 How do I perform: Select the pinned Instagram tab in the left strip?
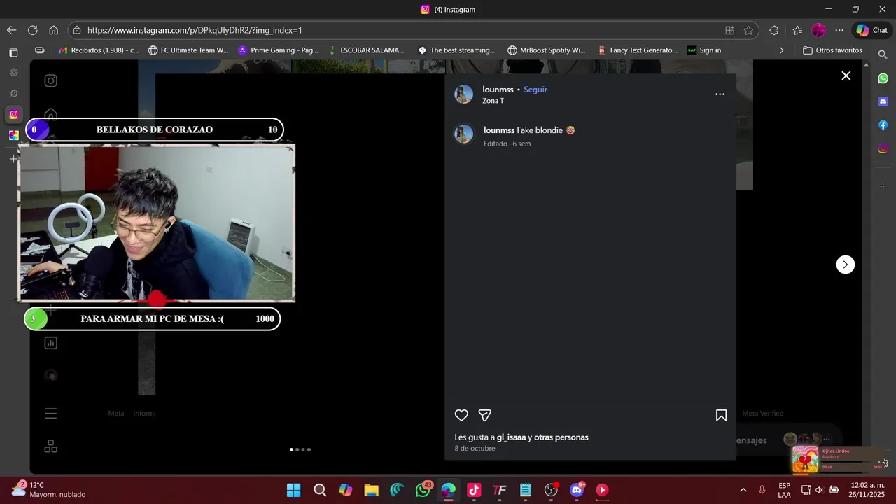[x=13, y=114]
